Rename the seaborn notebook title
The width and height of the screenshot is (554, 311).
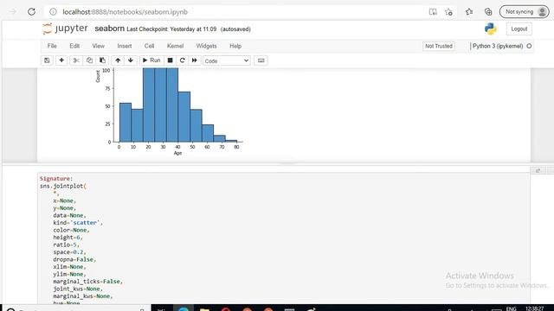click(110, 29)
